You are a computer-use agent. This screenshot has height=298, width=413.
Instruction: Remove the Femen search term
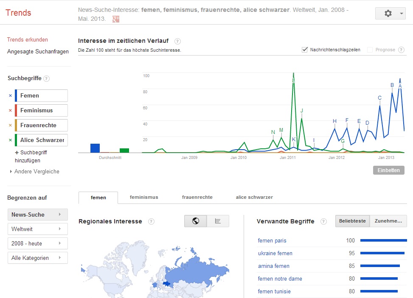click(10, 95)
